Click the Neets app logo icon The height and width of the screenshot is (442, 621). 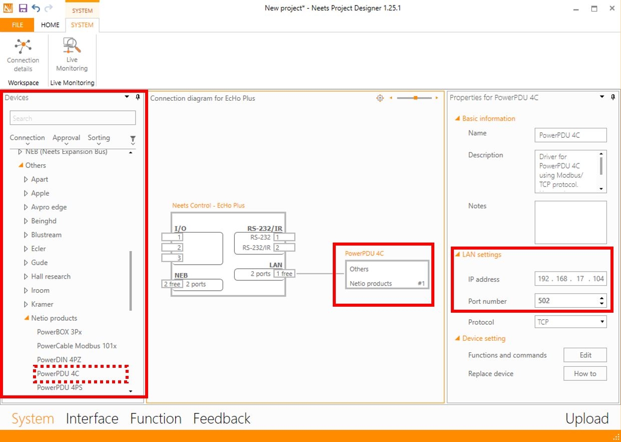pyautogui.click(x=8, y=8)
